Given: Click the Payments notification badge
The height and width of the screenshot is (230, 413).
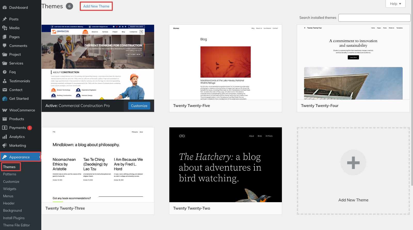Looking at the screenshot, I should coord(30,128).
